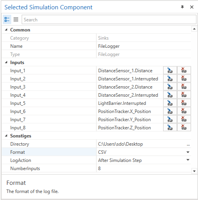Select the PositionTracker.X_Position value
Viewport: 198px width, 200px height.
point(124,111)
